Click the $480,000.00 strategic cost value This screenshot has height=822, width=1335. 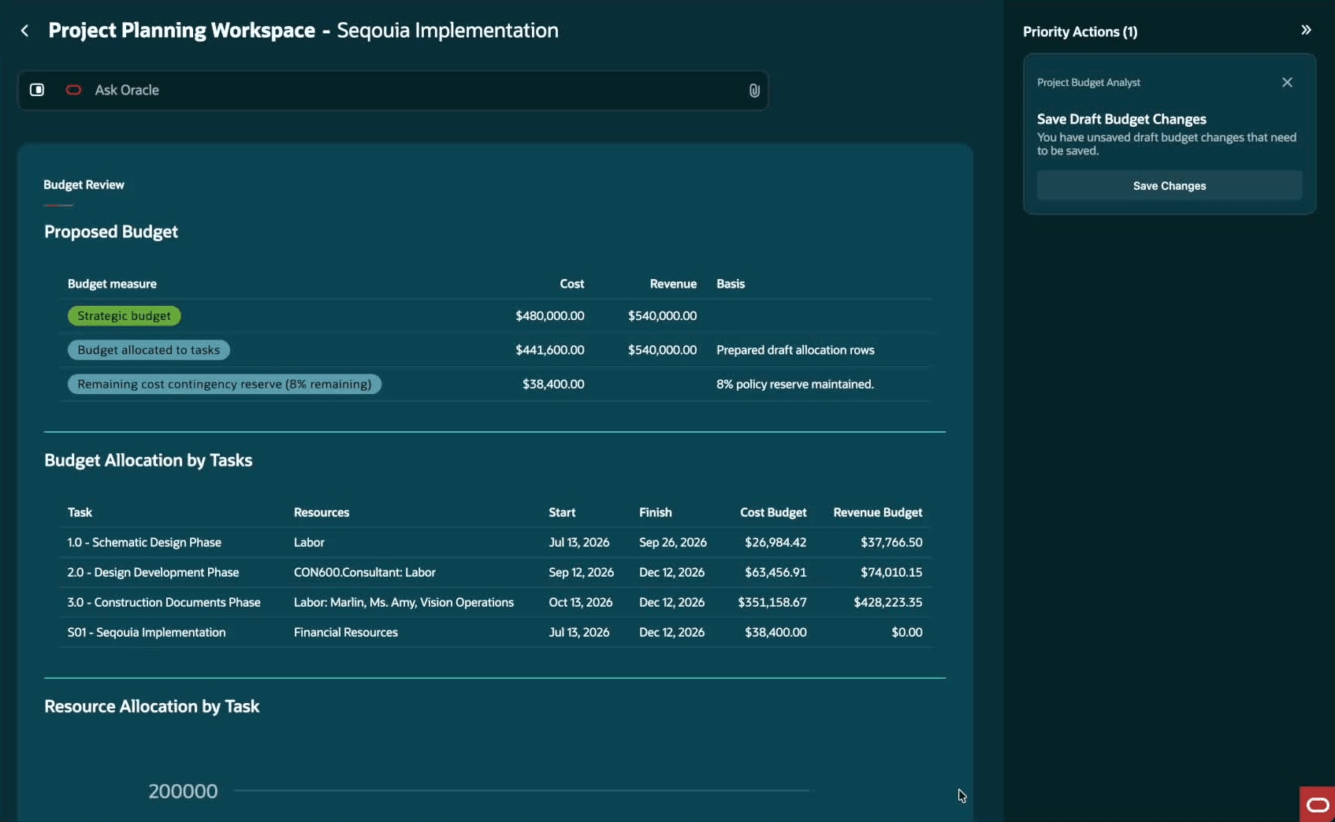(549, 316)
